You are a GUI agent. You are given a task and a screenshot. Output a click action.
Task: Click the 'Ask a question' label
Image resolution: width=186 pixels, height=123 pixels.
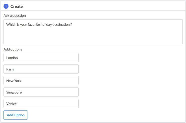(x=15, y=15)
